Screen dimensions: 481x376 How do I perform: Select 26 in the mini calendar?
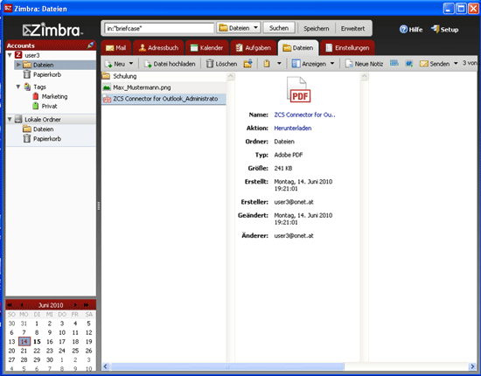point(88,351)
